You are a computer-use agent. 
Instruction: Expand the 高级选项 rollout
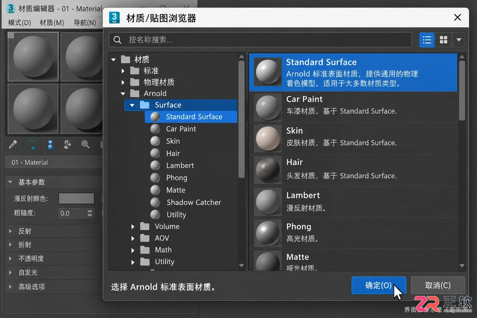point(10,287)
